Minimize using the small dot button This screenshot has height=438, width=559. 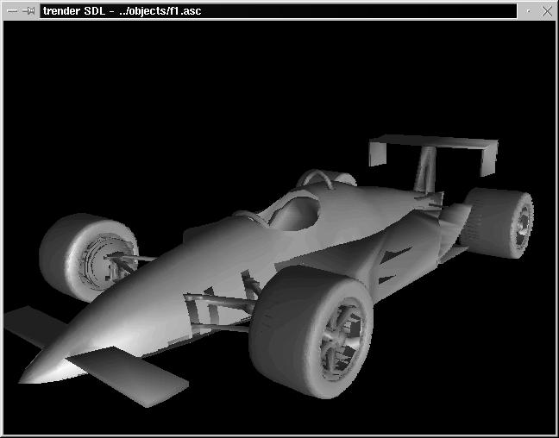pos(528,11)
